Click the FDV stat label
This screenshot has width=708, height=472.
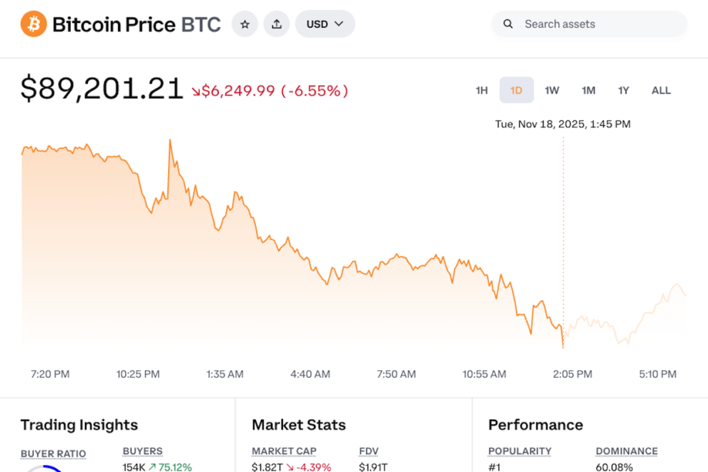368,451
